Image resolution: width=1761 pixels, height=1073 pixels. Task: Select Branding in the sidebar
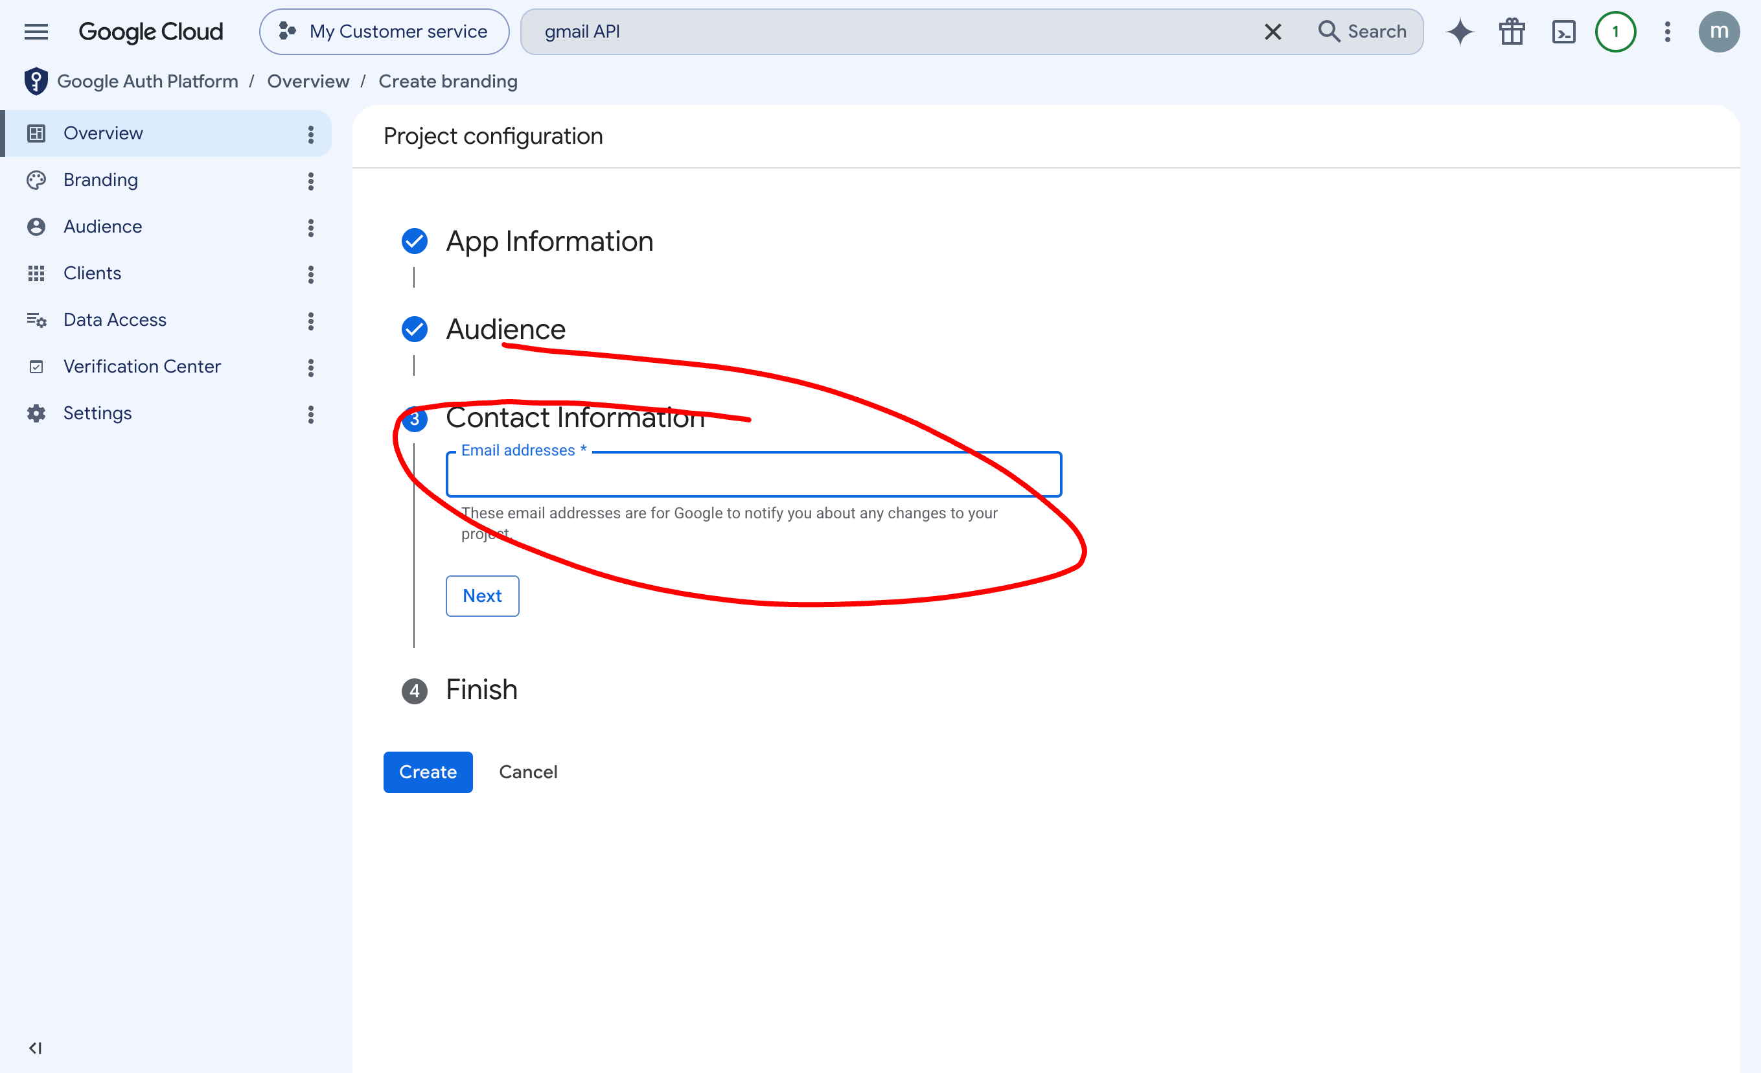coord(166,180)
